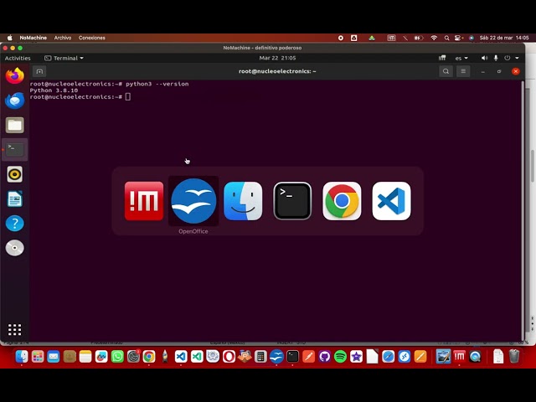536x402 pixels.
Task: Click terminal prompt input cursor line
Action: 128,97
